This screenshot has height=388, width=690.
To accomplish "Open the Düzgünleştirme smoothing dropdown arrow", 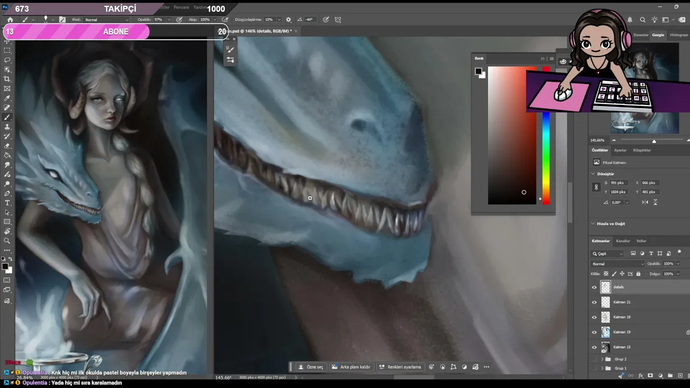I will point(278,19).
